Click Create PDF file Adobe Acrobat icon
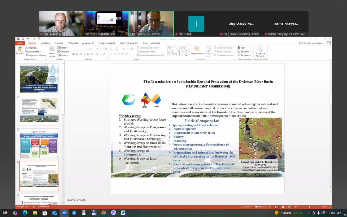This screenshot has width=347, height=217. [x=261, y=49]
